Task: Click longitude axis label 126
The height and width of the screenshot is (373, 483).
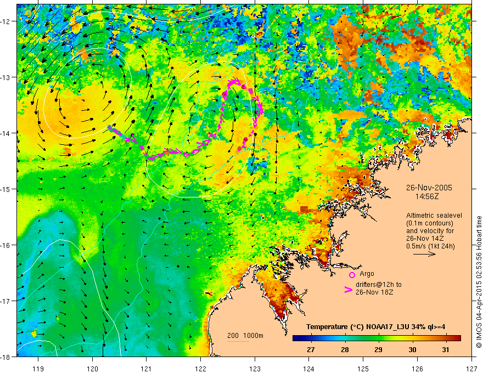Action: coord(417,369)
